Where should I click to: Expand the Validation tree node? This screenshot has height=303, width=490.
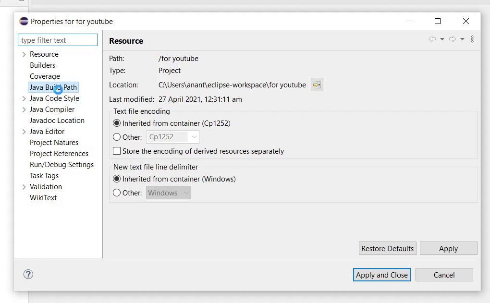click(x=24, y=187)
